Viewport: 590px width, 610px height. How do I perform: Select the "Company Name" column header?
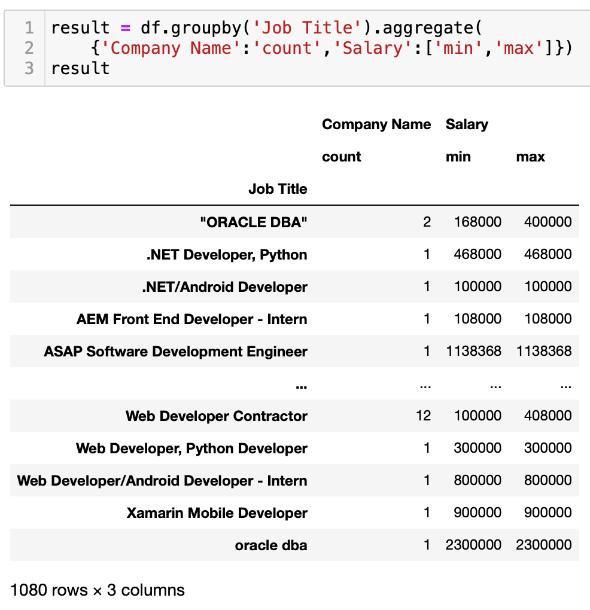point(376,124)
